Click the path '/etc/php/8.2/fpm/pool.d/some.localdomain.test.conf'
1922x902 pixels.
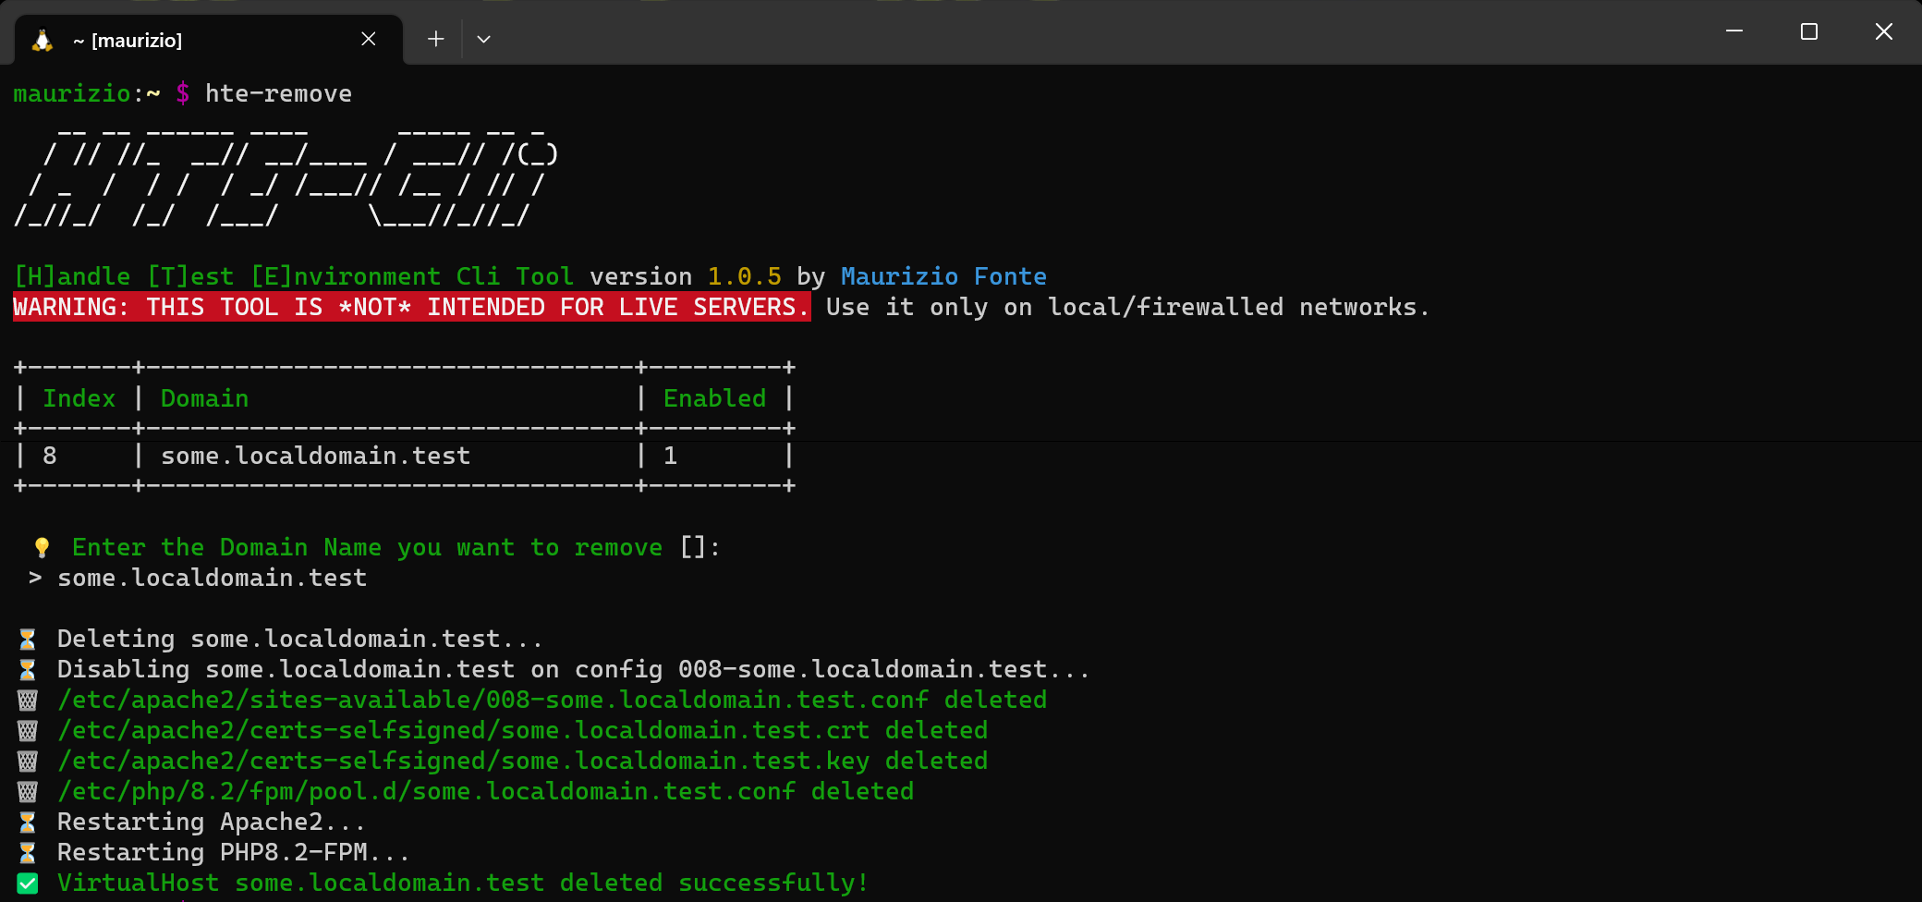[x=427, y=791]
